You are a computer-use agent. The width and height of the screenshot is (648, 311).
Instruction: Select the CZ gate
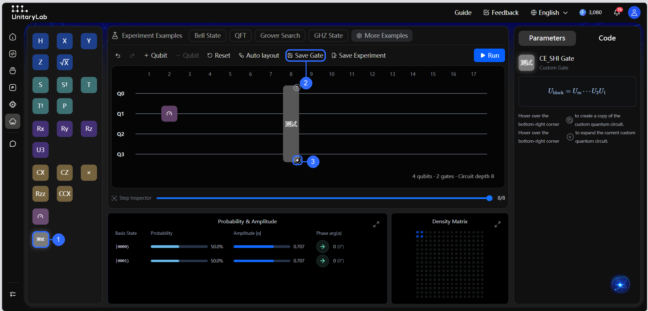click(65, 173)
